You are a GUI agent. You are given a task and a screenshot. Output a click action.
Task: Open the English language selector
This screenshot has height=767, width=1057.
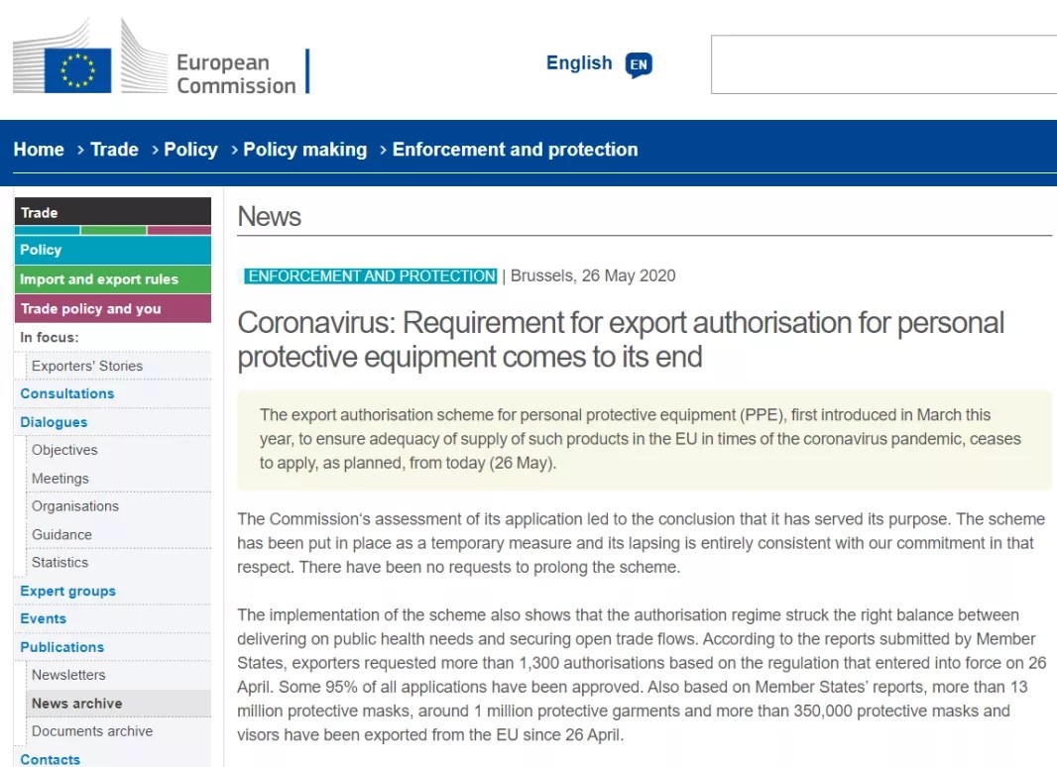click(x=579, y=63)
